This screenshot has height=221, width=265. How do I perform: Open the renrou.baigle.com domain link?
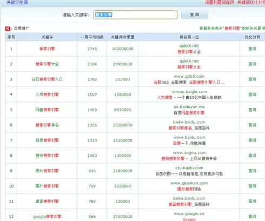point(189,92)
